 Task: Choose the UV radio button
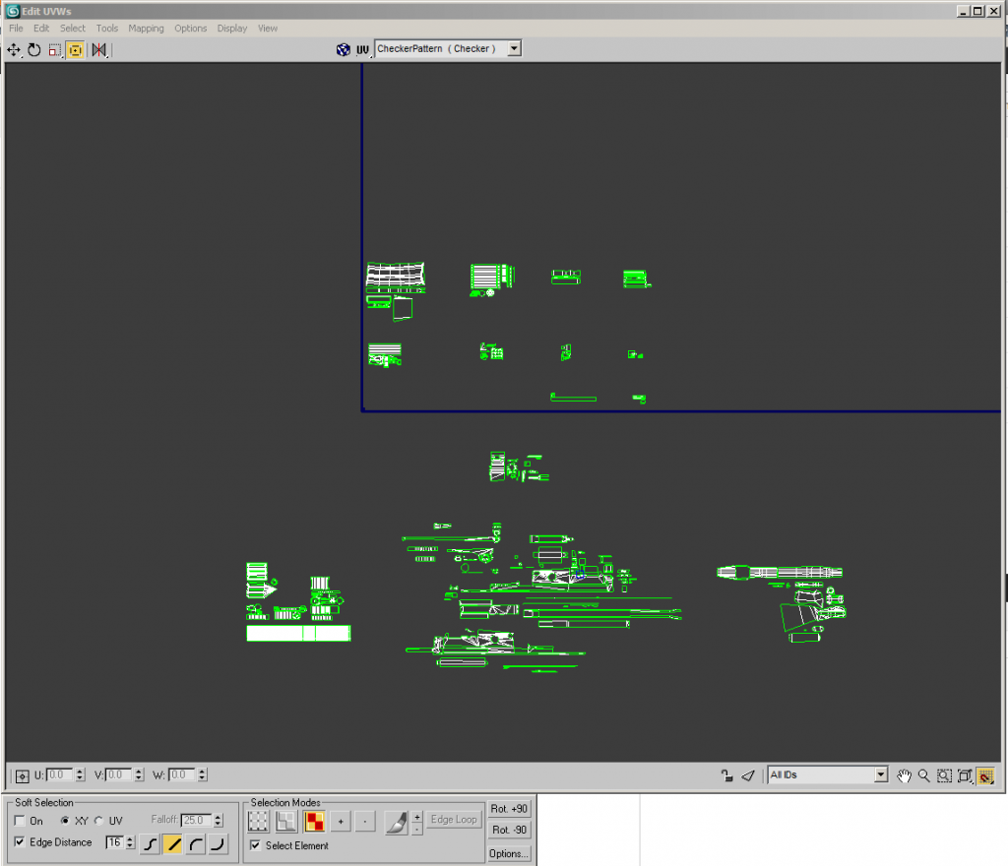[98, 821]
